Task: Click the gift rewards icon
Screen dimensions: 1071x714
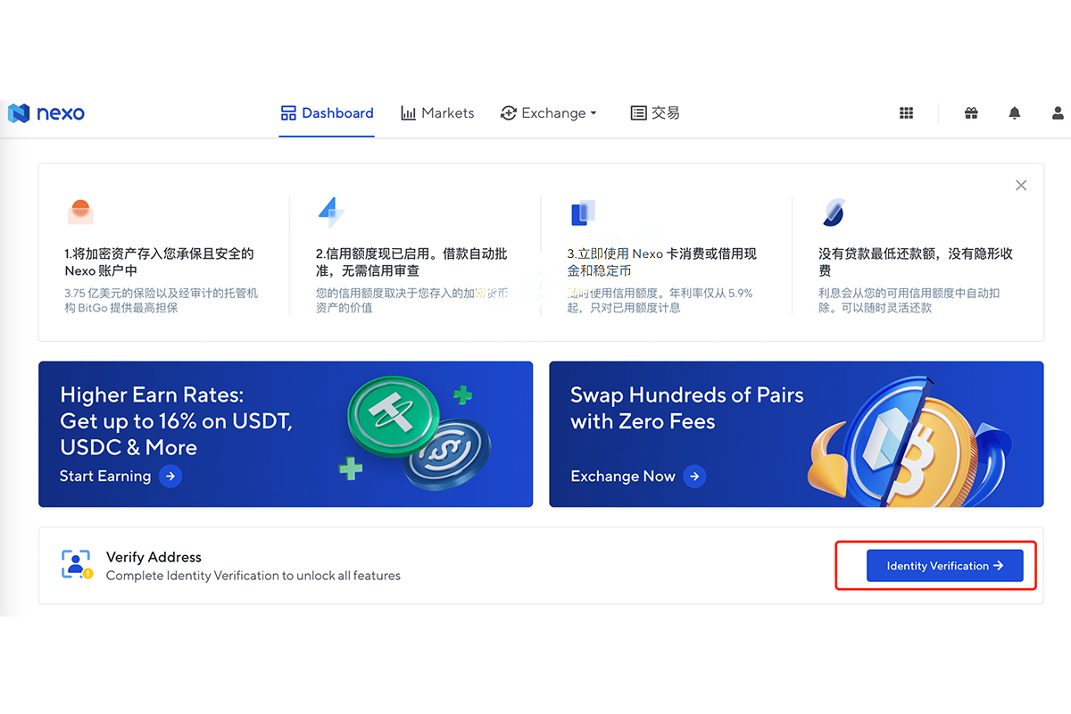Action: pyautogui.click(x=971, y=113)
